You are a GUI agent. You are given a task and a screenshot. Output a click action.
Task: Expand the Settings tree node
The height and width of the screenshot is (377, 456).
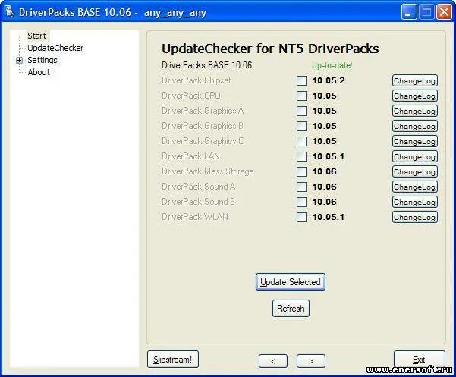click(19, 60)
